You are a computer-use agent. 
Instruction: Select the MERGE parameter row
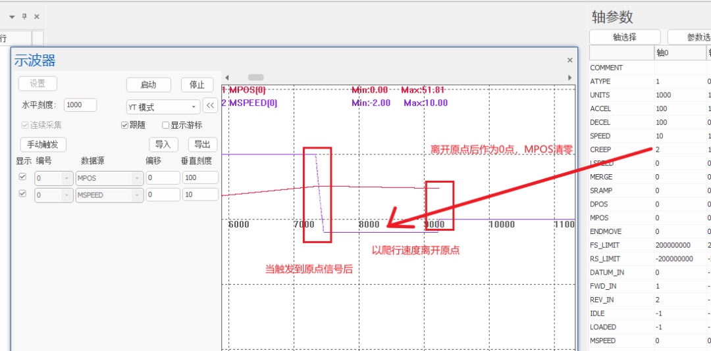pyautogui.click(x=650, y=177)
